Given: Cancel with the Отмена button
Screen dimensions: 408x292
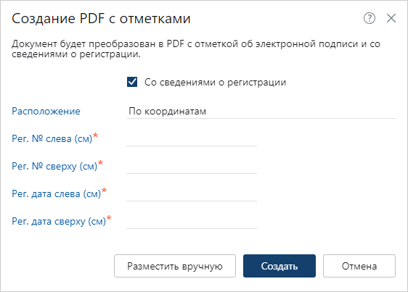Looking at the screenshot, I should 359,266.
